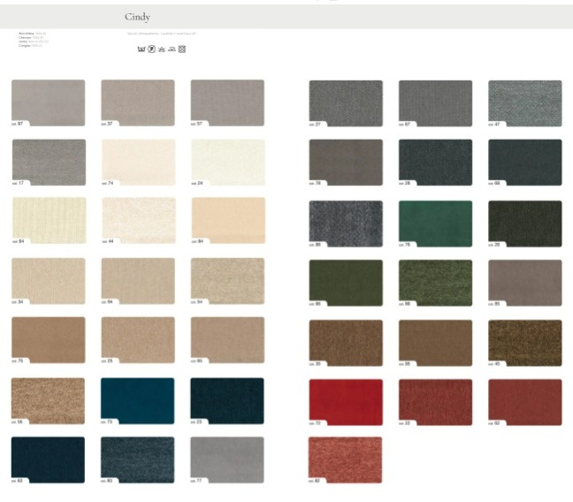573x502 pixels.
Task: Select the peach colored fabric swatch
Action: pos(227,220)
